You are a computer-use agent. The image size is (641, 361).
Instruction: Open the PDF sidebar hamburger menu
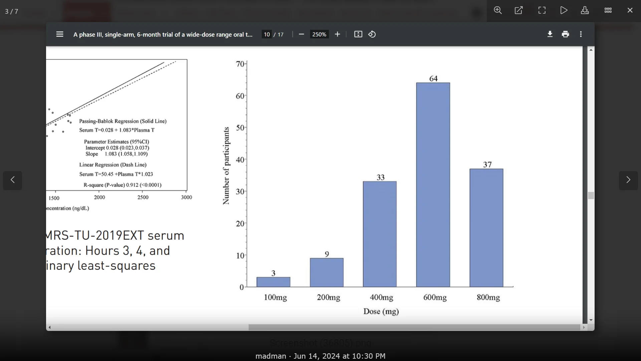pyautogui.click(x=60, y=34)
